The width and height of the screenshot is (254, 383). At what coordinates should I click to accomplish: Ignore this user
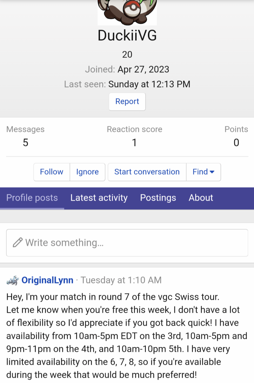tap(87, 172)
